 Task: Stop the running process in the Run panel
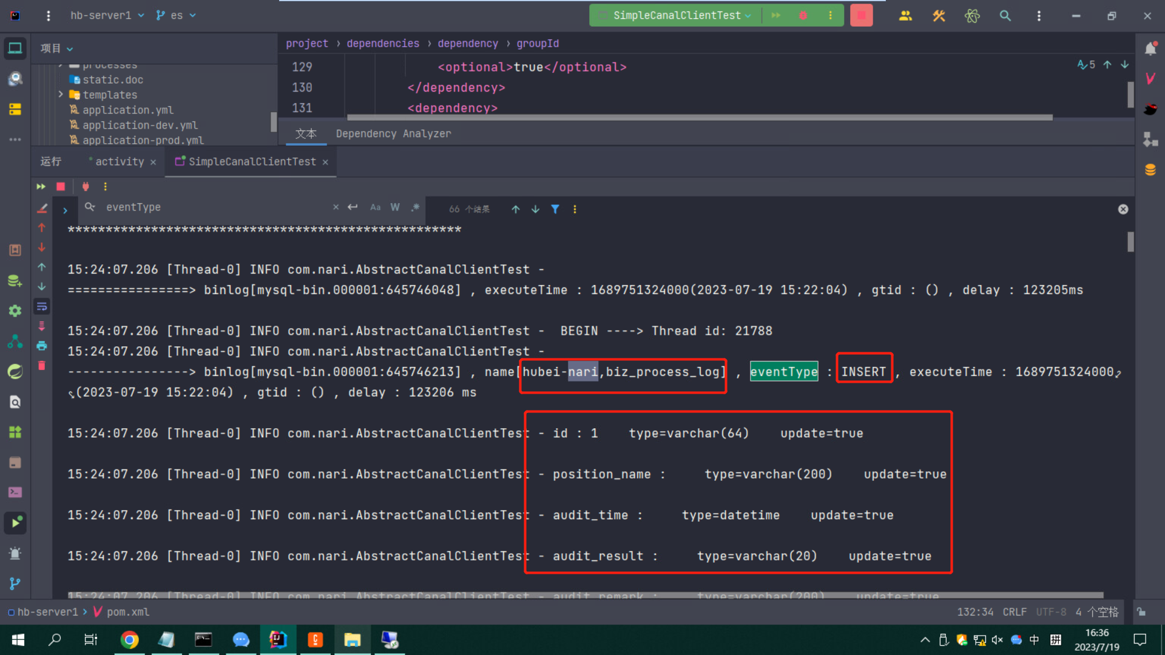click(61, 187)
